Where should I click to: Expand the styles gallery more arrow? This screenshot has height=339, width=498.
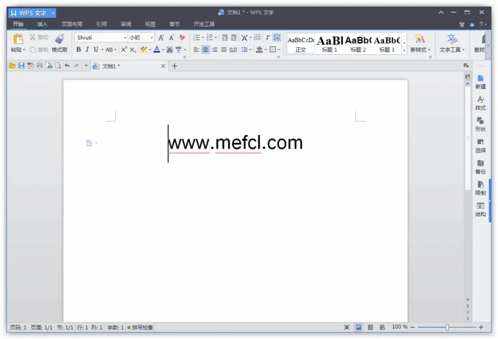404,50
